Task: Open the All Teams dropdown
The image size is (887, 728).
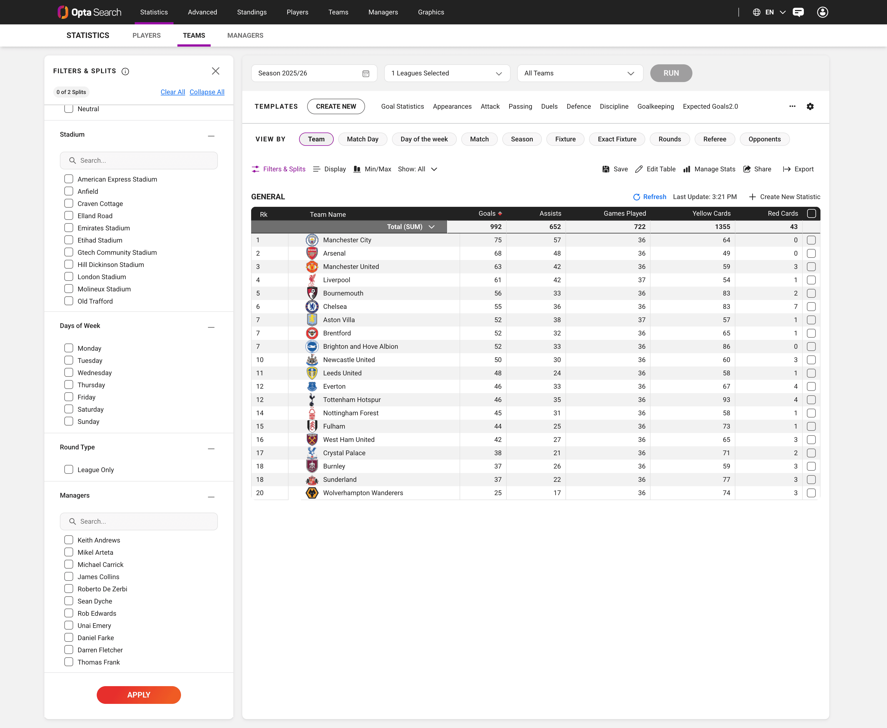Action: [x=580, y=73]
